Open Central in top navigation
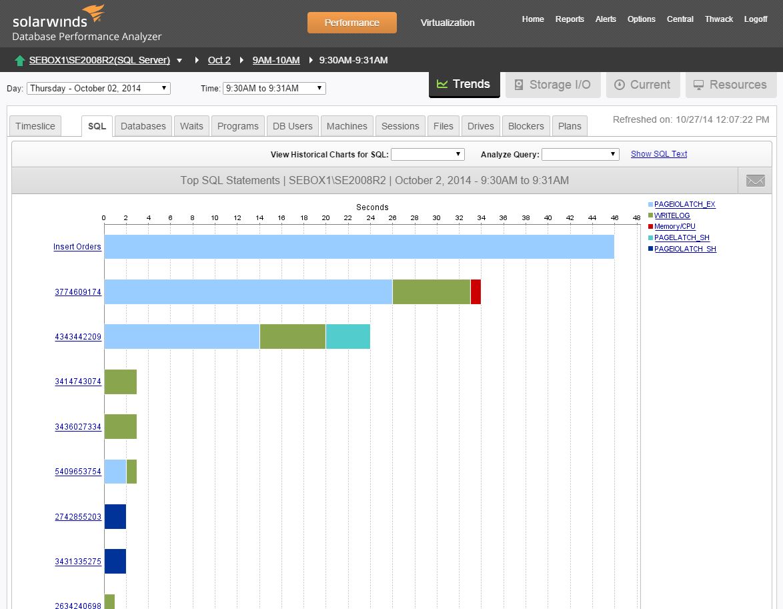Image resolution: width=783 pixels, height=609 pixels. click(680, 19)
